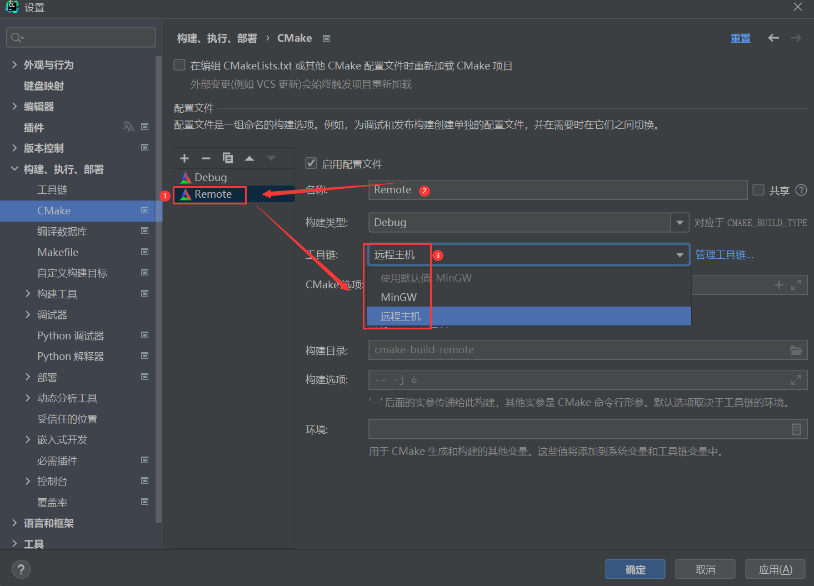
Task: Click project-level icon on the 版本控制 row
Action: tap(145, 147)
